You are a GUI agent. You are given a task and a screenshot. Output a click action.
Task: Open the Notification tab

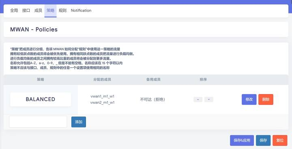(81, 11)
